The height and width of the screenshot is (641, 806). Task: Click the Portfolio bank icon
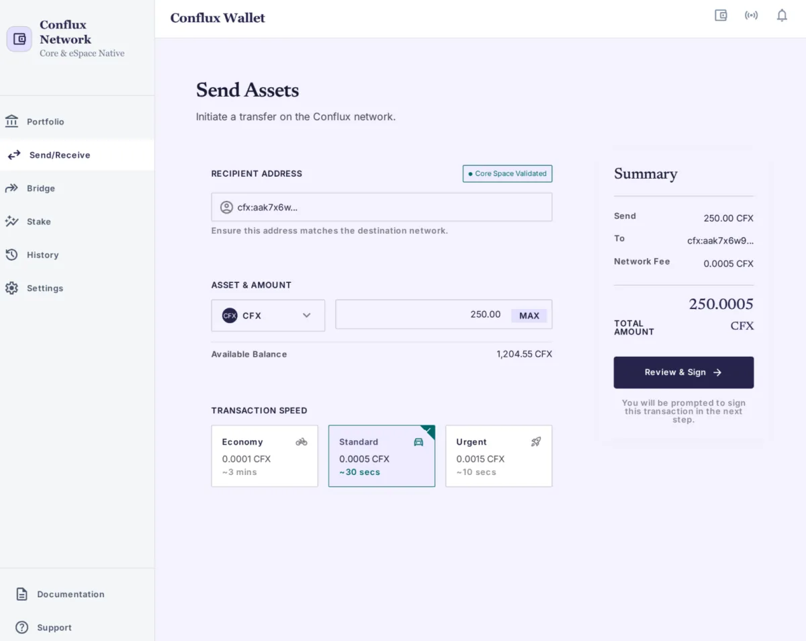11,122
